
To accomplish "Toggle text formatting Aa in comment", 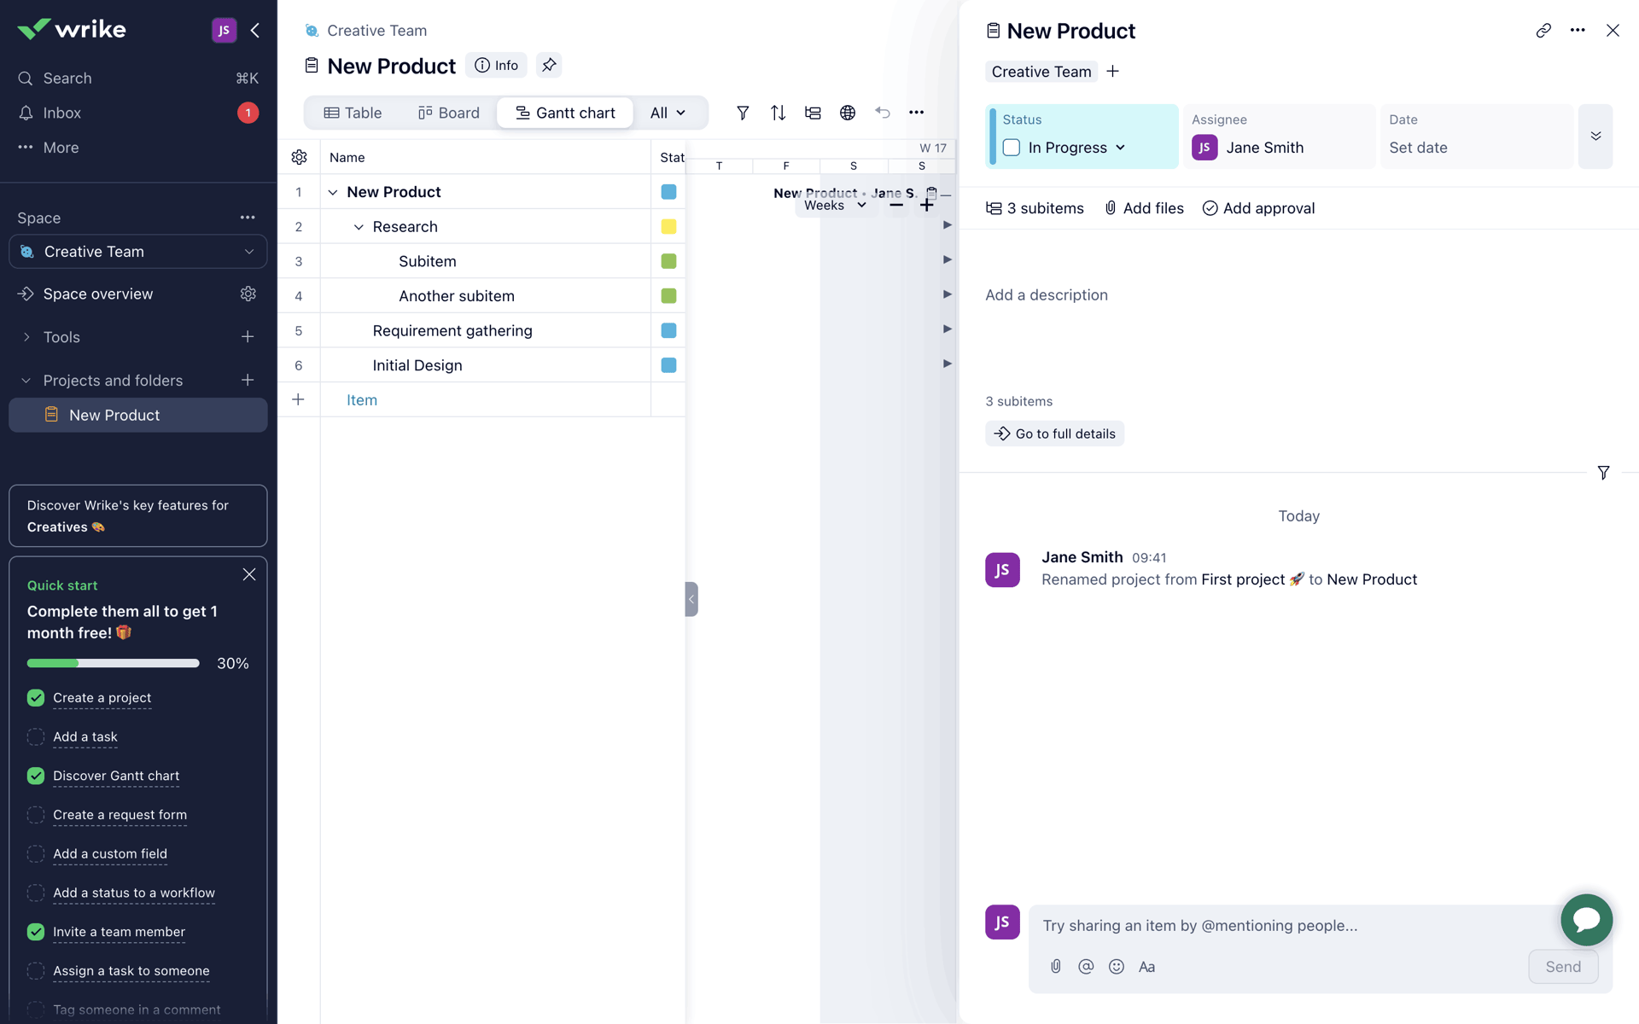I will tap(1146, 966).
